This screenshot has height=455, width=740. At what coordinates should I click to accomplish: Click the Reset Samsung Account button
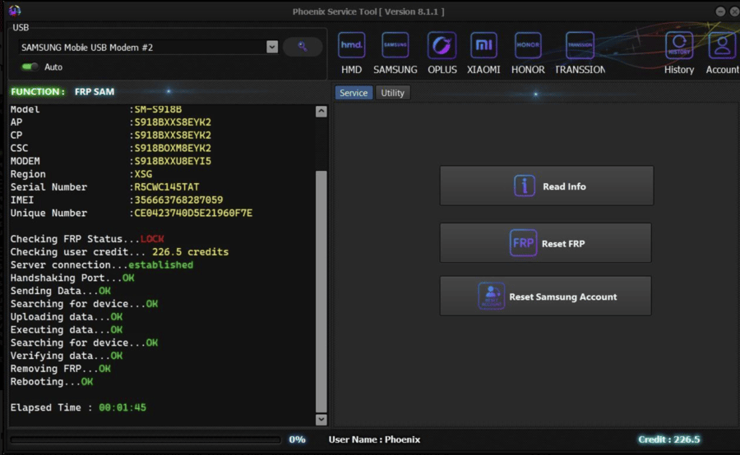click(x=546, y=296)
